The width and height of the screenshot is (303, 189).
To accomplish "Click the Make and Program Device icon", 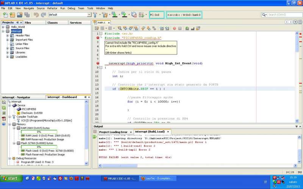I will pos(114,15).
